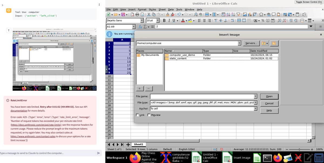Click the send message arrow icon

click(99, 153)
